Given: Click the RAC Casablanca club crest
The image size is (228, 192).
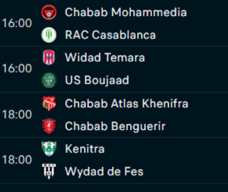Looking at the screenshot, I should (x=49, y=35).
